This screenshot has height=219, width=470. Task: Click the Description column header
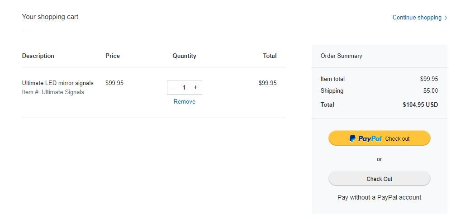(x=38, y=56)
